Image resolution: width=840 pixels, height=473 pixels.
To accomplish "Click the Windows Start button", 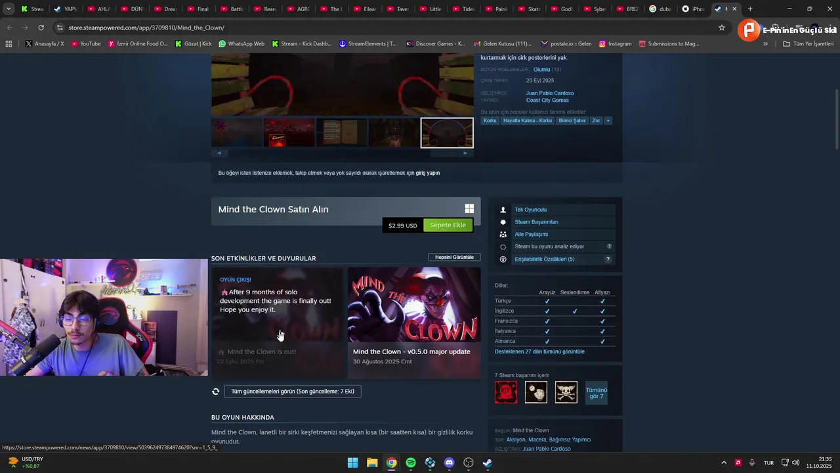I will [352, 462].
